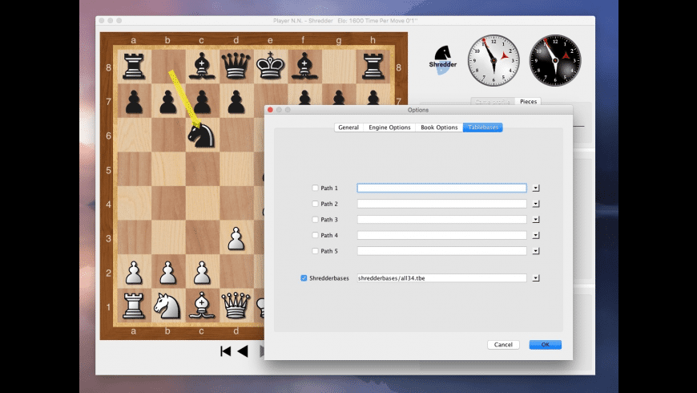
Task: Select the white pawn on b2
Action: click(168, 273)
